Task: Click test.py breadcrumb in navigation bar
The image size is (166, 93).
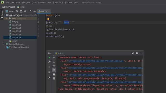Action: coord(21,7)
